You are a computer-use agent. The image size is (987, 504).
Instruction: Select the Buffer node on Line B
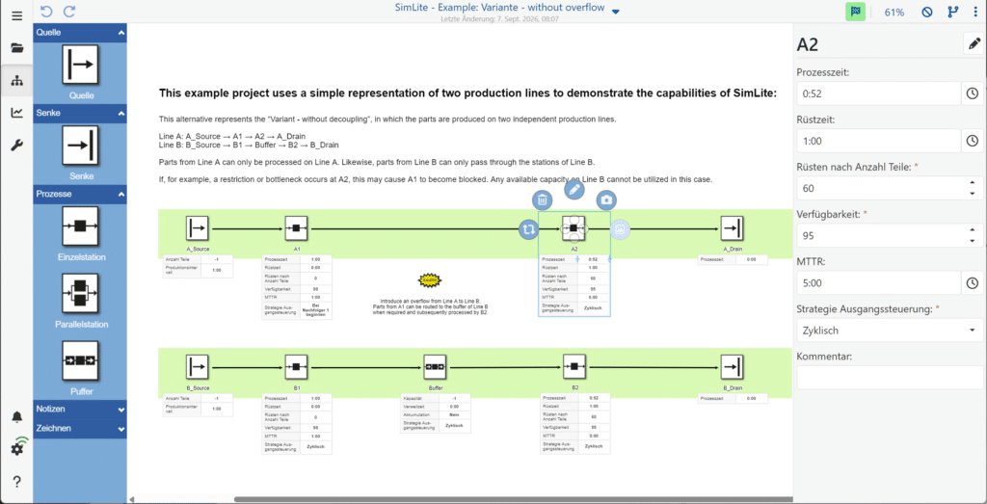pyautogui.click(x=435, y=366)
